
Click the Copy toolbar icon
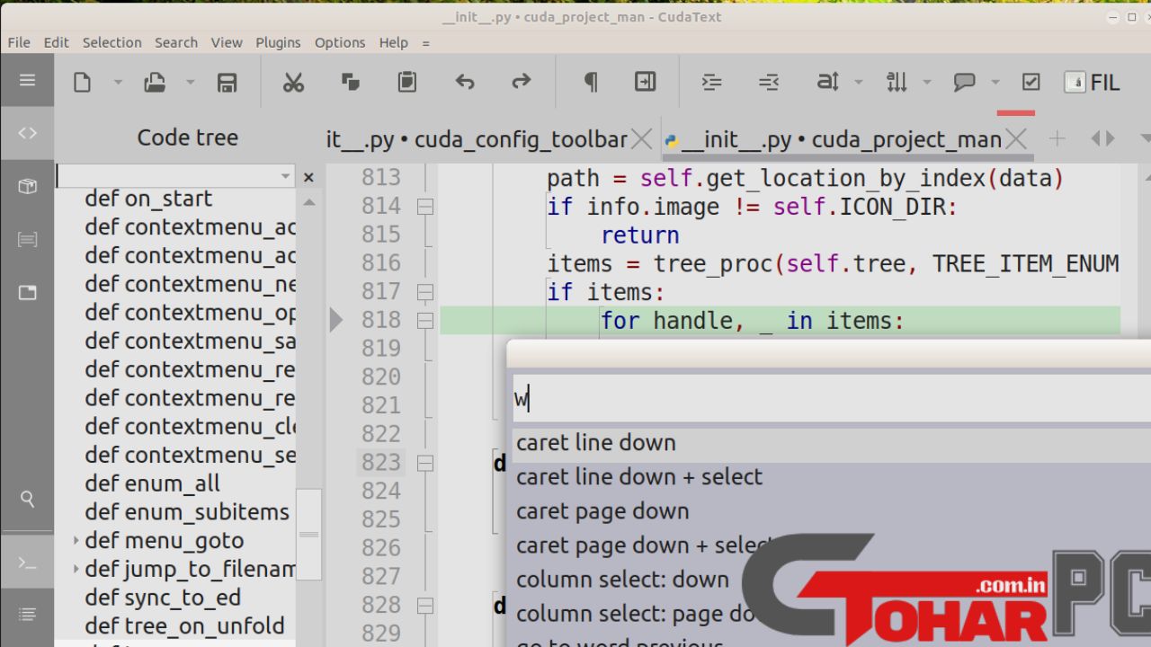(351, 83)
